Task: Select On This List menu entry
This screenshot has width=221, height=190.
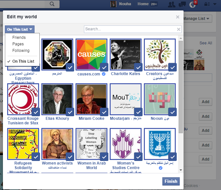Action: (x=23, y=61)
